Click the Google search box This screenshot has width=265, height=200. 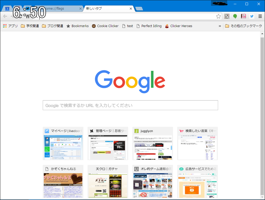click(x=130, y=105)
